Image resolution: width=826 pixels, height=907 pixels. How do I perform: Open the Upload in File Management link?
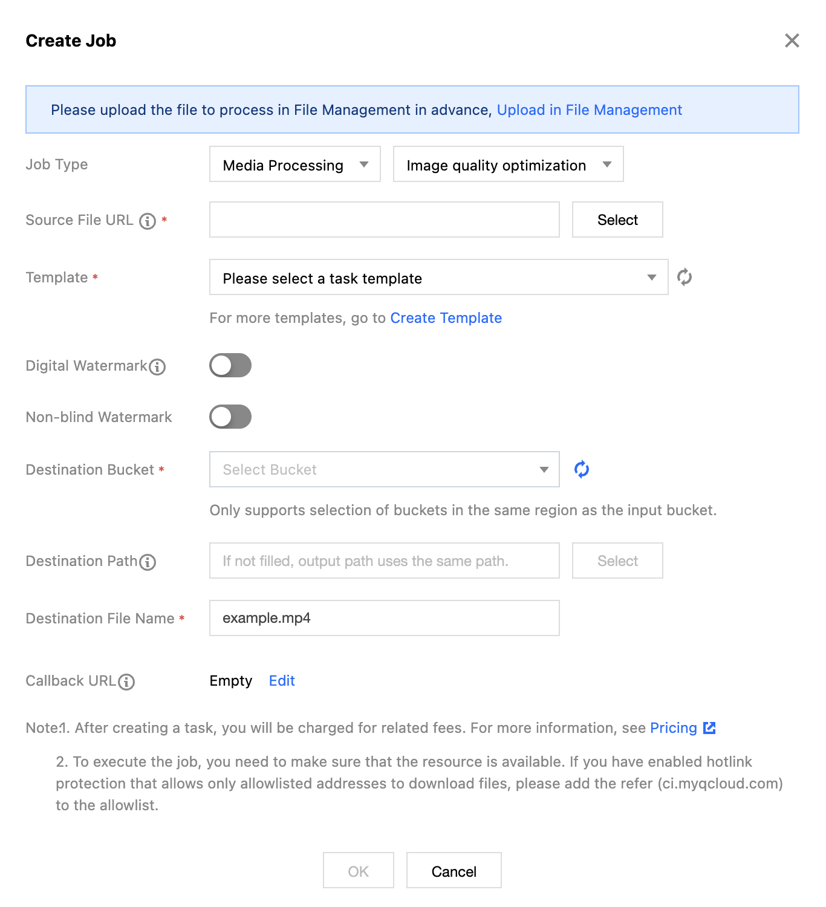click(x=589, y=110)
